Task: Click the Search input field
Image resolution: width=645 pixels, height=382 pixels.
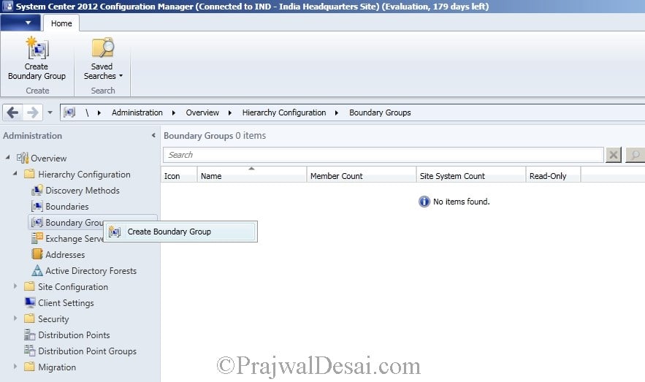Action: (383, 155)
